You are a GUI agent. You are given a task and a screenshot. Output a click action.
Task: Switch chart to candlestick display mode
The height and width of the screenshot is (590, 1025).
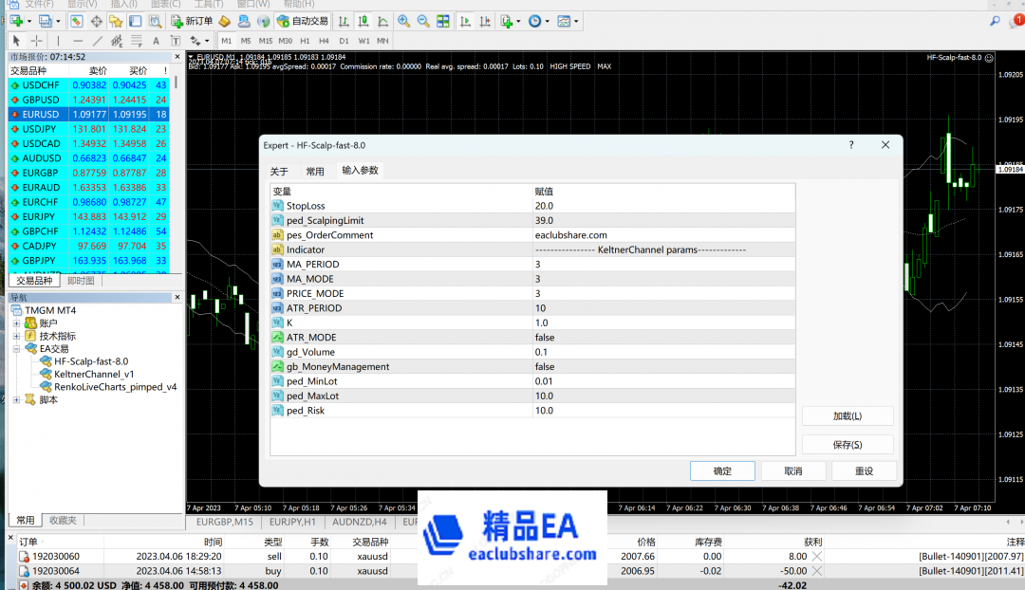coord(363,21)
